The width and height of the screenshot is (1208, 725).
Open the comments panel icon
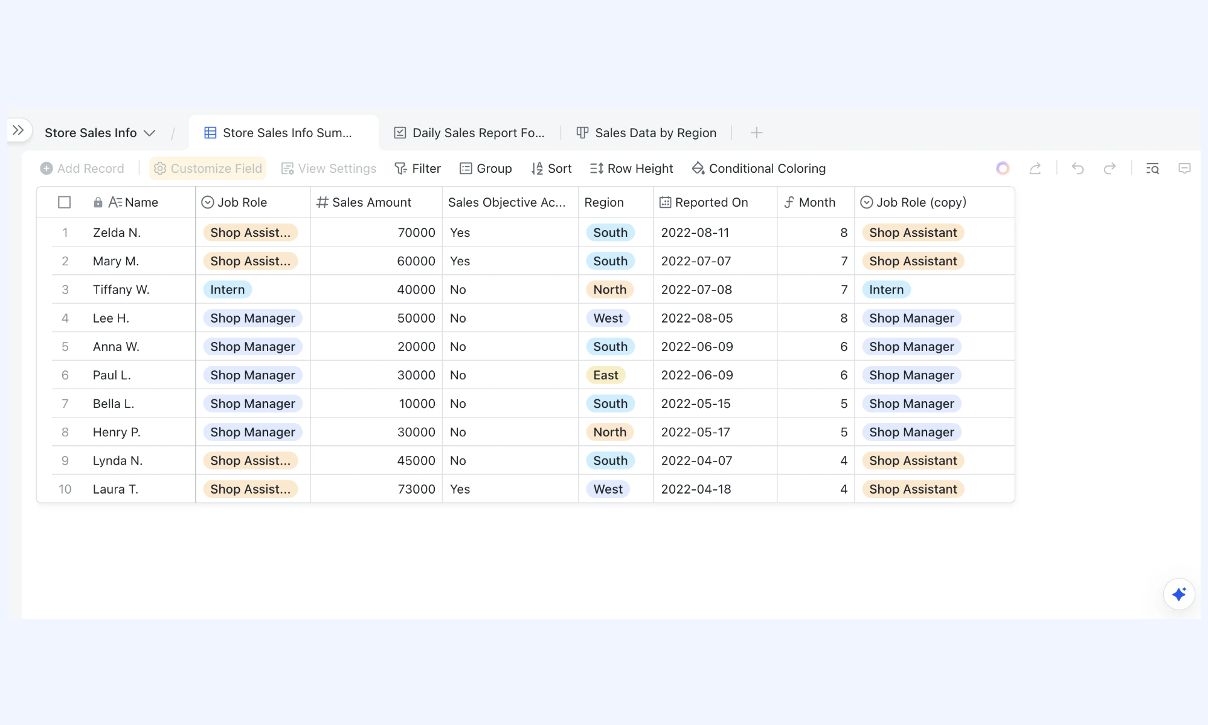(x=1184, y=169)
